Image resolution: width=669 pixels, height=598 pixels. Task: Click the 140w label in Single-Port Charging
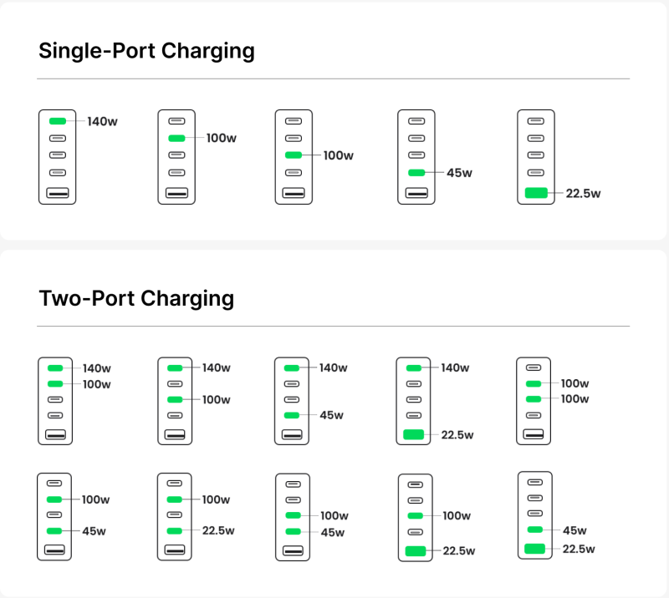(x=102, y=121)
